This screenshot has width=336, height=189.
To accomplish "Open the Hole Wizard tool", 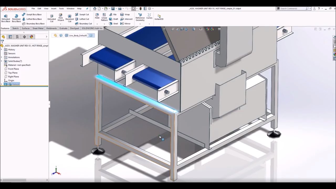I will [x=61, y=17].
